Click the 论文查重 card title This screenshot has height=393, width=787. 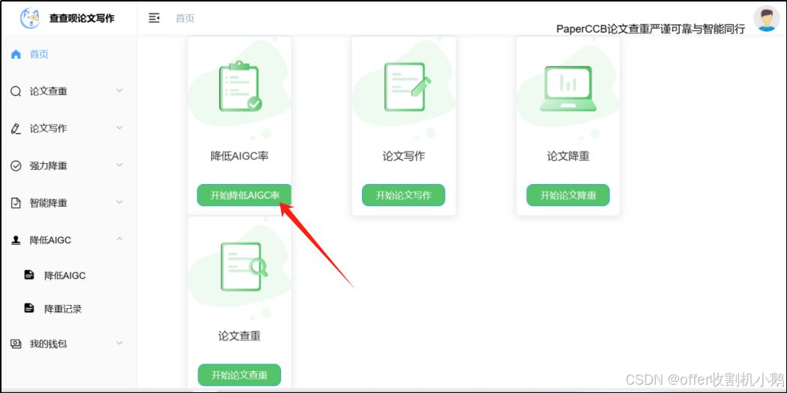click(x=240, y=336)
